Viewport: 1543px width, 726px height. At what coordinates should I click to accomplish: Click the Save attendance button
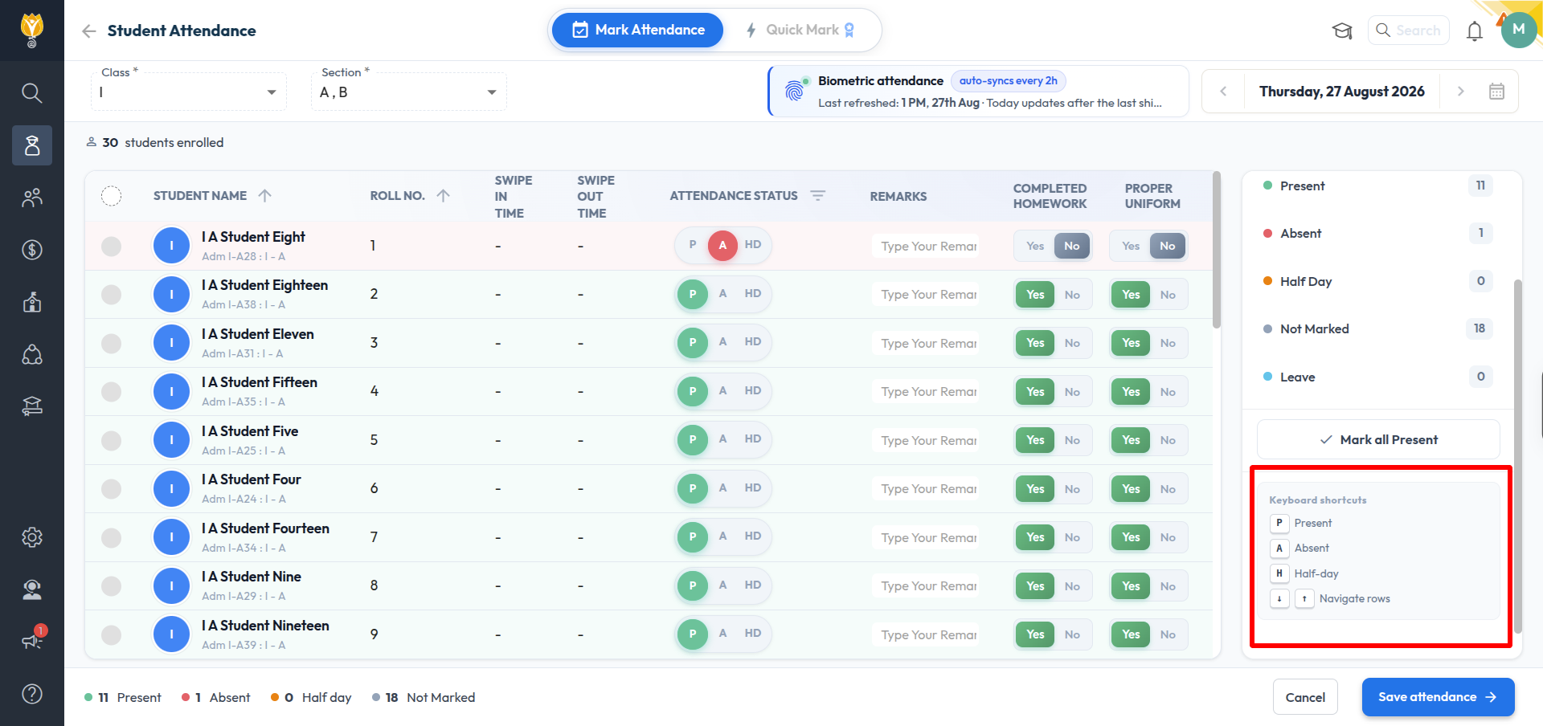tap(1438, 697)
